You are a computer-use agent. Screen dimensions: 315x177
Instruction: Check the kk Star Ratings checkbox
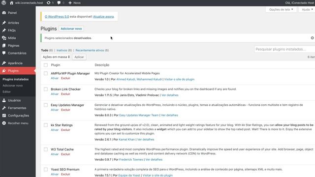[x=46, y=125]
